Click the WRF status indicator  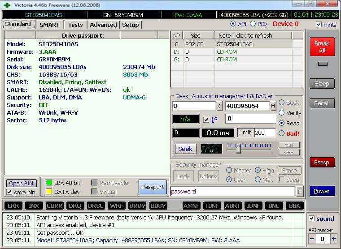tap(117, 206)
